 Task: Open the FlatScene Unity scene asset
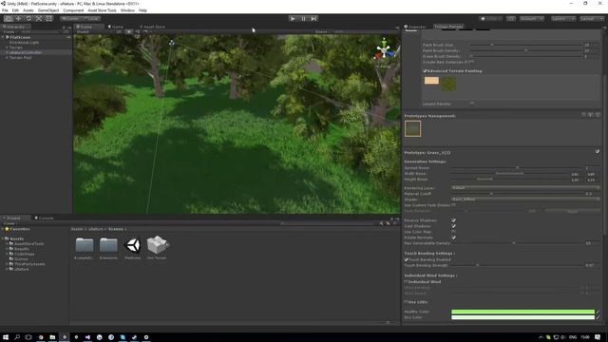point(132,248)
